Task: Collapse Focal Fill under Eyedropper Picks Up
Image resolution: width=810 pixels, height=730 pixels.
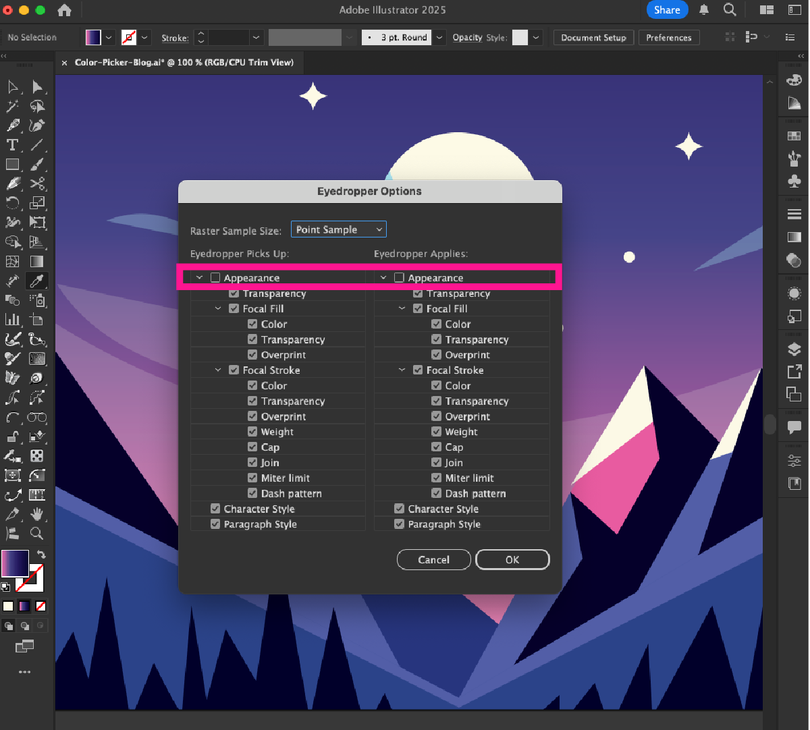Action: (x=218, y=308)
